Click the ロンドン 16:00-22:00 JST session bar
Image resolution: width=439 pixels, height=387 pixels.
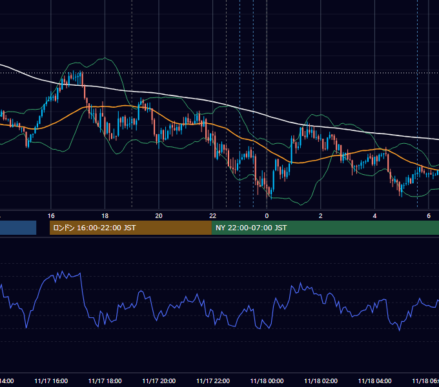pyautogui.click(x=130, y=228)
